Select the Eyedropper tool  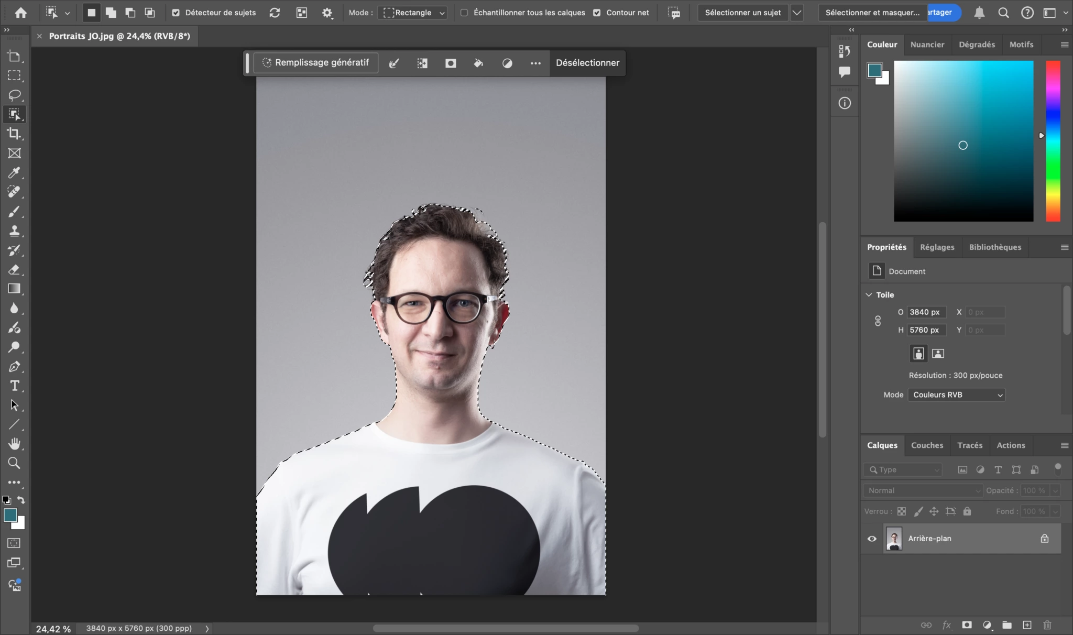[x=14, y=172]
